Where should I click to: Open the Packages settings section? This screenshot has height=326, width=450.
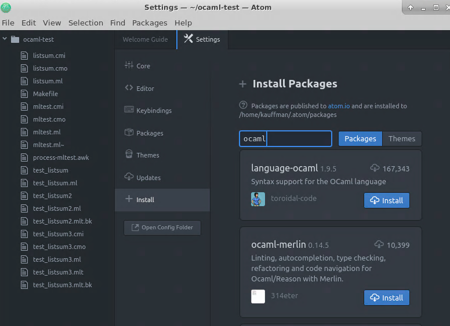pos(150,133)
